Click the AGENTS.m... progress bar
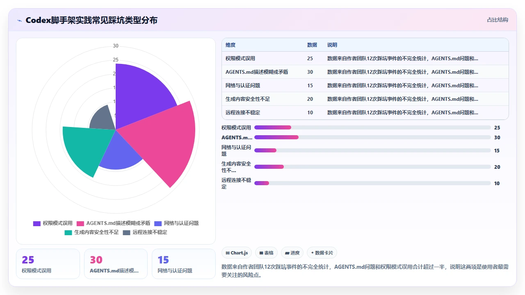This screenshot has height=295, width=525. pyautogui.click(x=372, y=137)
